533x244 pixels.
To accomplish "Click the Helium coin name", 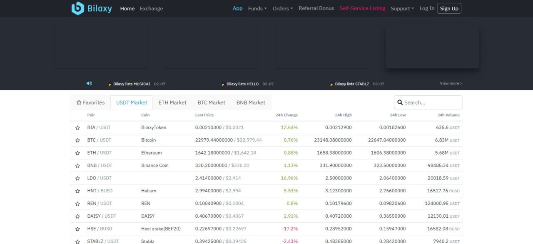I will 149,191.
